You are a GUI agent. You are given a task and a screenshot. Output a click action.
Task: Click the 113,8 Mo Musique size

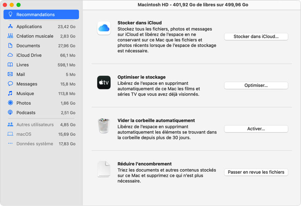67,94
